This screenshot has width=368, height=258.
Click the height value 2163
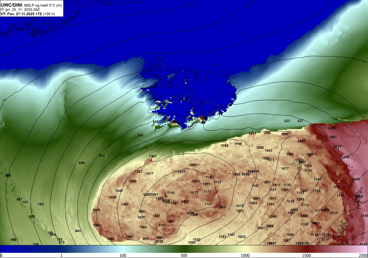(356, 179)
